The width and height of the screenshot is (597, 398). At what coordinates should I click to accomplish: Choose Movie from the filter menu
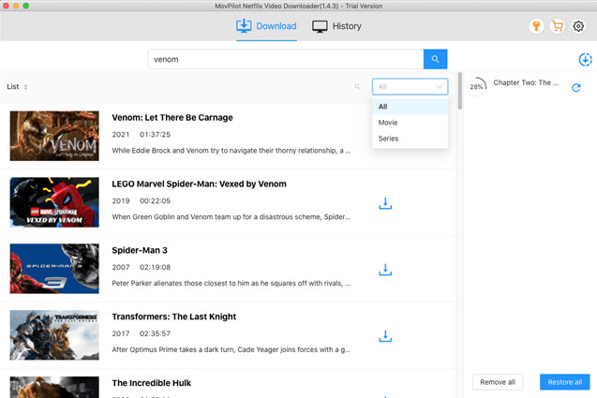(410, 123)
